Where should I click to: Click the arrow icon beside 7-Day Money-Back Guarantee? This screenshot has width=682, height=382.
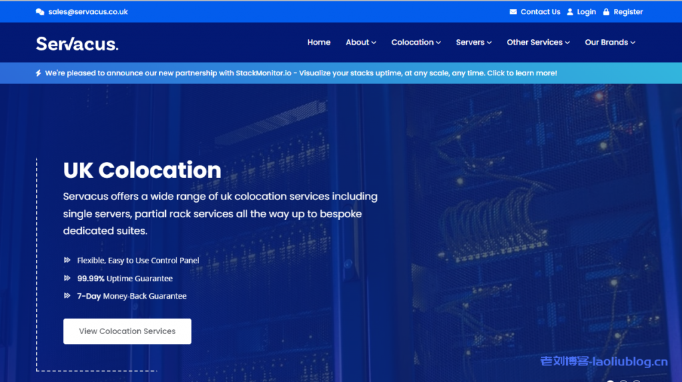67,295
